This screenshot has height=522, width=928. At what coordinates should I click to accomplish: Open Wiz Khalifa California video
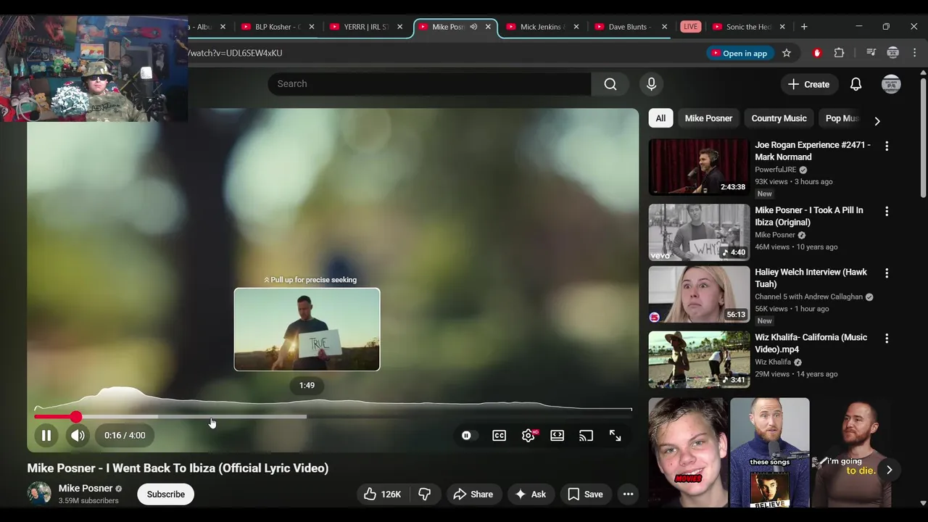click(811, 343)
